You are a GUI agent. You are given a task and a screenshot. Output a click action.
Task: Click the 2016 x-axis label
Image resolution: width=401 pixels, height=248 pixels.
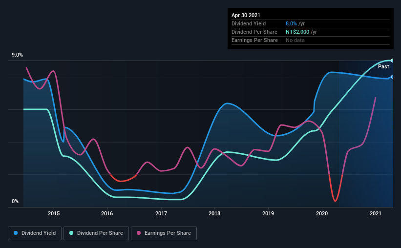[107, 213]
